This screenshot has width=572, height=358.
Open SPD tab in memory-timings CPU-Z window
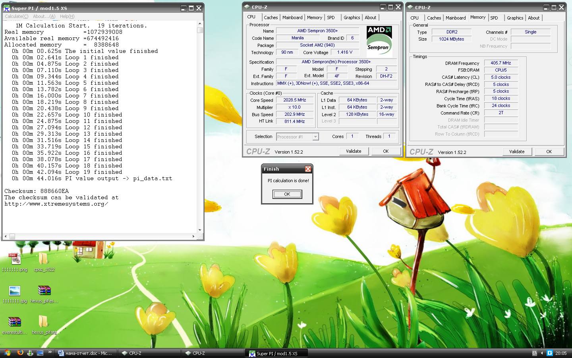[x=494, y=18]
